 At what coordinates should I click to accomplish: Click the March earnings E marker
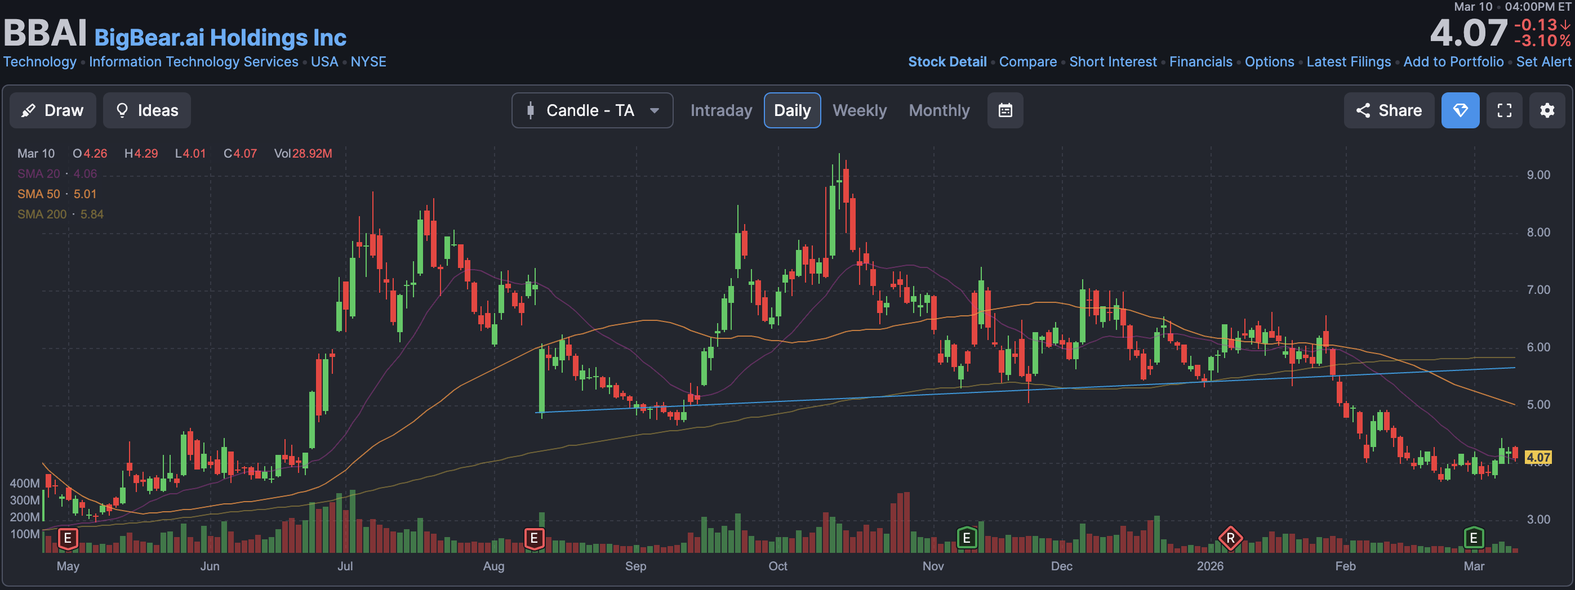click(x=1474, y=538)
